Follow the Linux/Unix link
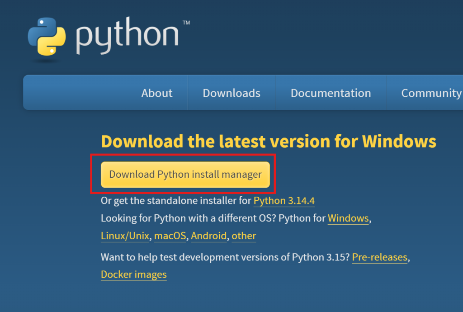 [125, 236]
